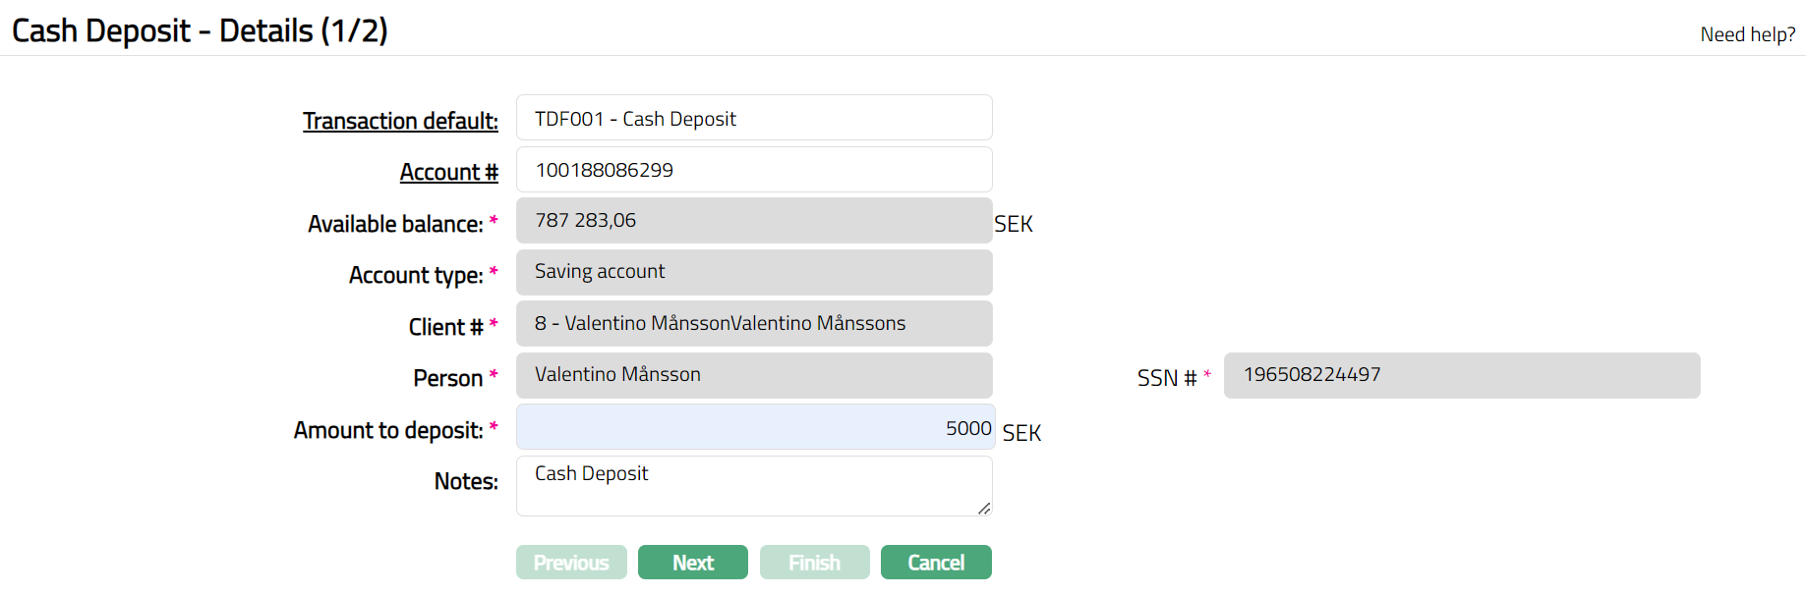Click the Saving account type field

click(x=753, y=272)
